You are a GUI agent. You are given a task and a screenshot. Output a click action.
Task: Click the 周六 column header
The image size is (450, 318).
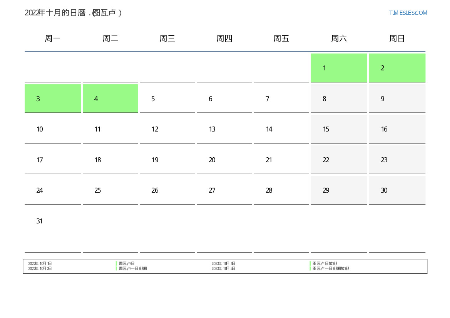(339, 38)
